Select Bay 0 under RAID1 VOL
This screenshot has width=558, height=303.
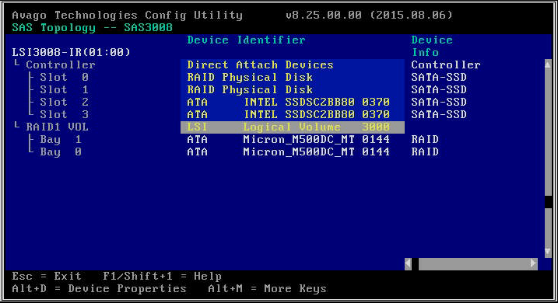pos(61,152)
